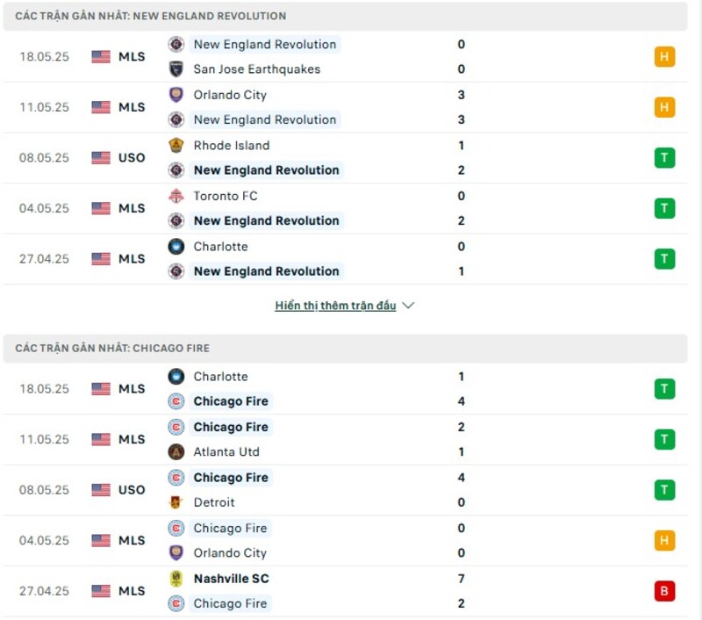The width and height of the screenshot is (702, 620).
Task: Click the USA flag beside MLS on 18.05.25
Action: tap(99, 56)
